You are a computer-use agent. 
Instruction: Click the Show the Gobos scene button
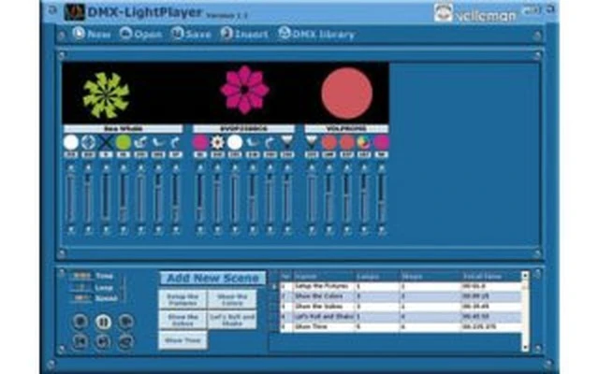[183, 320]
